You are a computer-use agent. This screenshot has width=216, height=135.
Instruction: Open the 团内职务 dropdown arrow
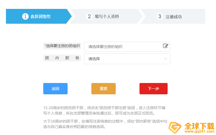(165, 59)
